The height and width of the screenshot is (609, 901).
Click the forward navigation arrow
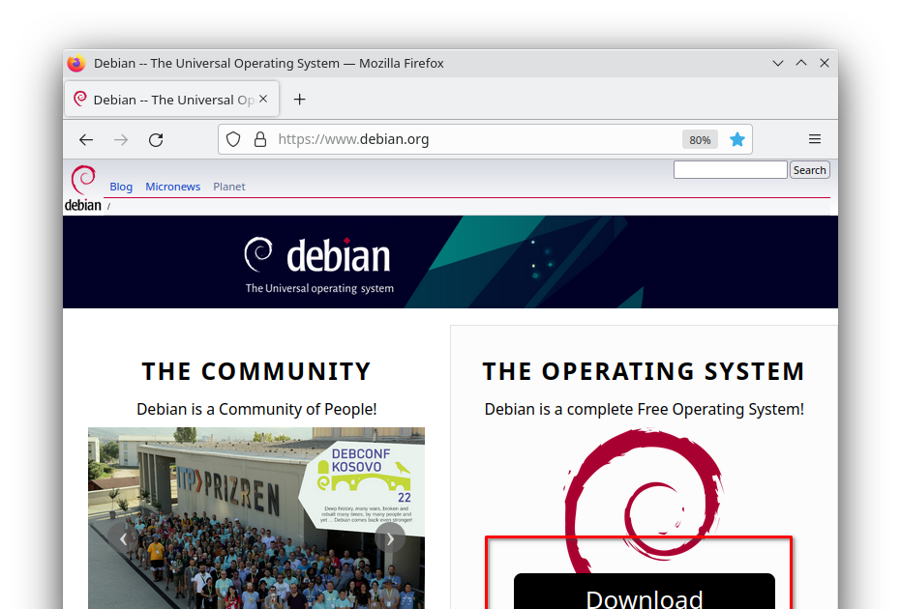tap(121, 139)
